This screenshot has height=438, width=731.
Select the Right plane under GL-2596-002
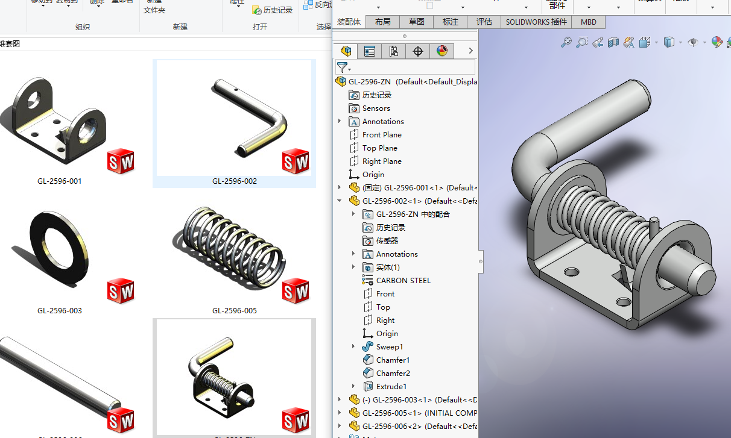point(385,320)
